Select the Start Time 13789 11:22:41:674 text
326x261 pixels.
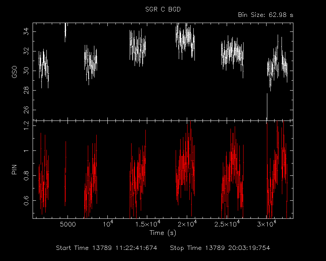tap(107, 248)
